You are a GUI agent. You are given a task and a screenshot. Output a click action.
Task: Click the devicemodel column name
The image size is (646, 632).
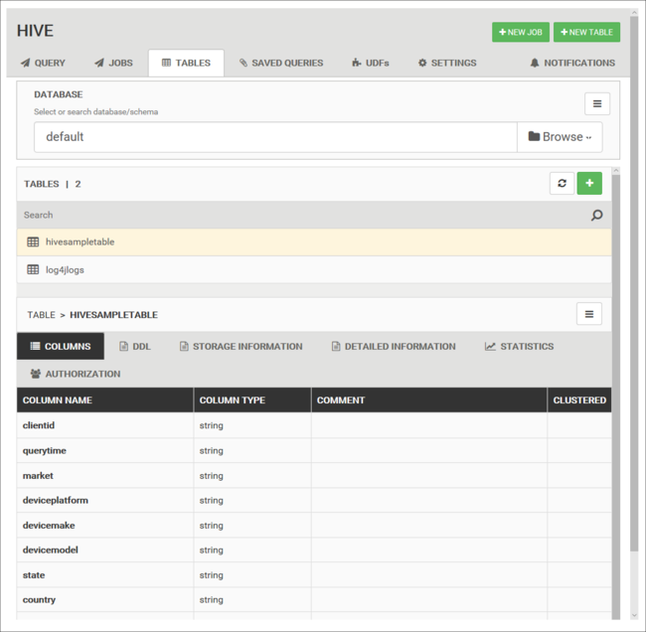[51, 551]
